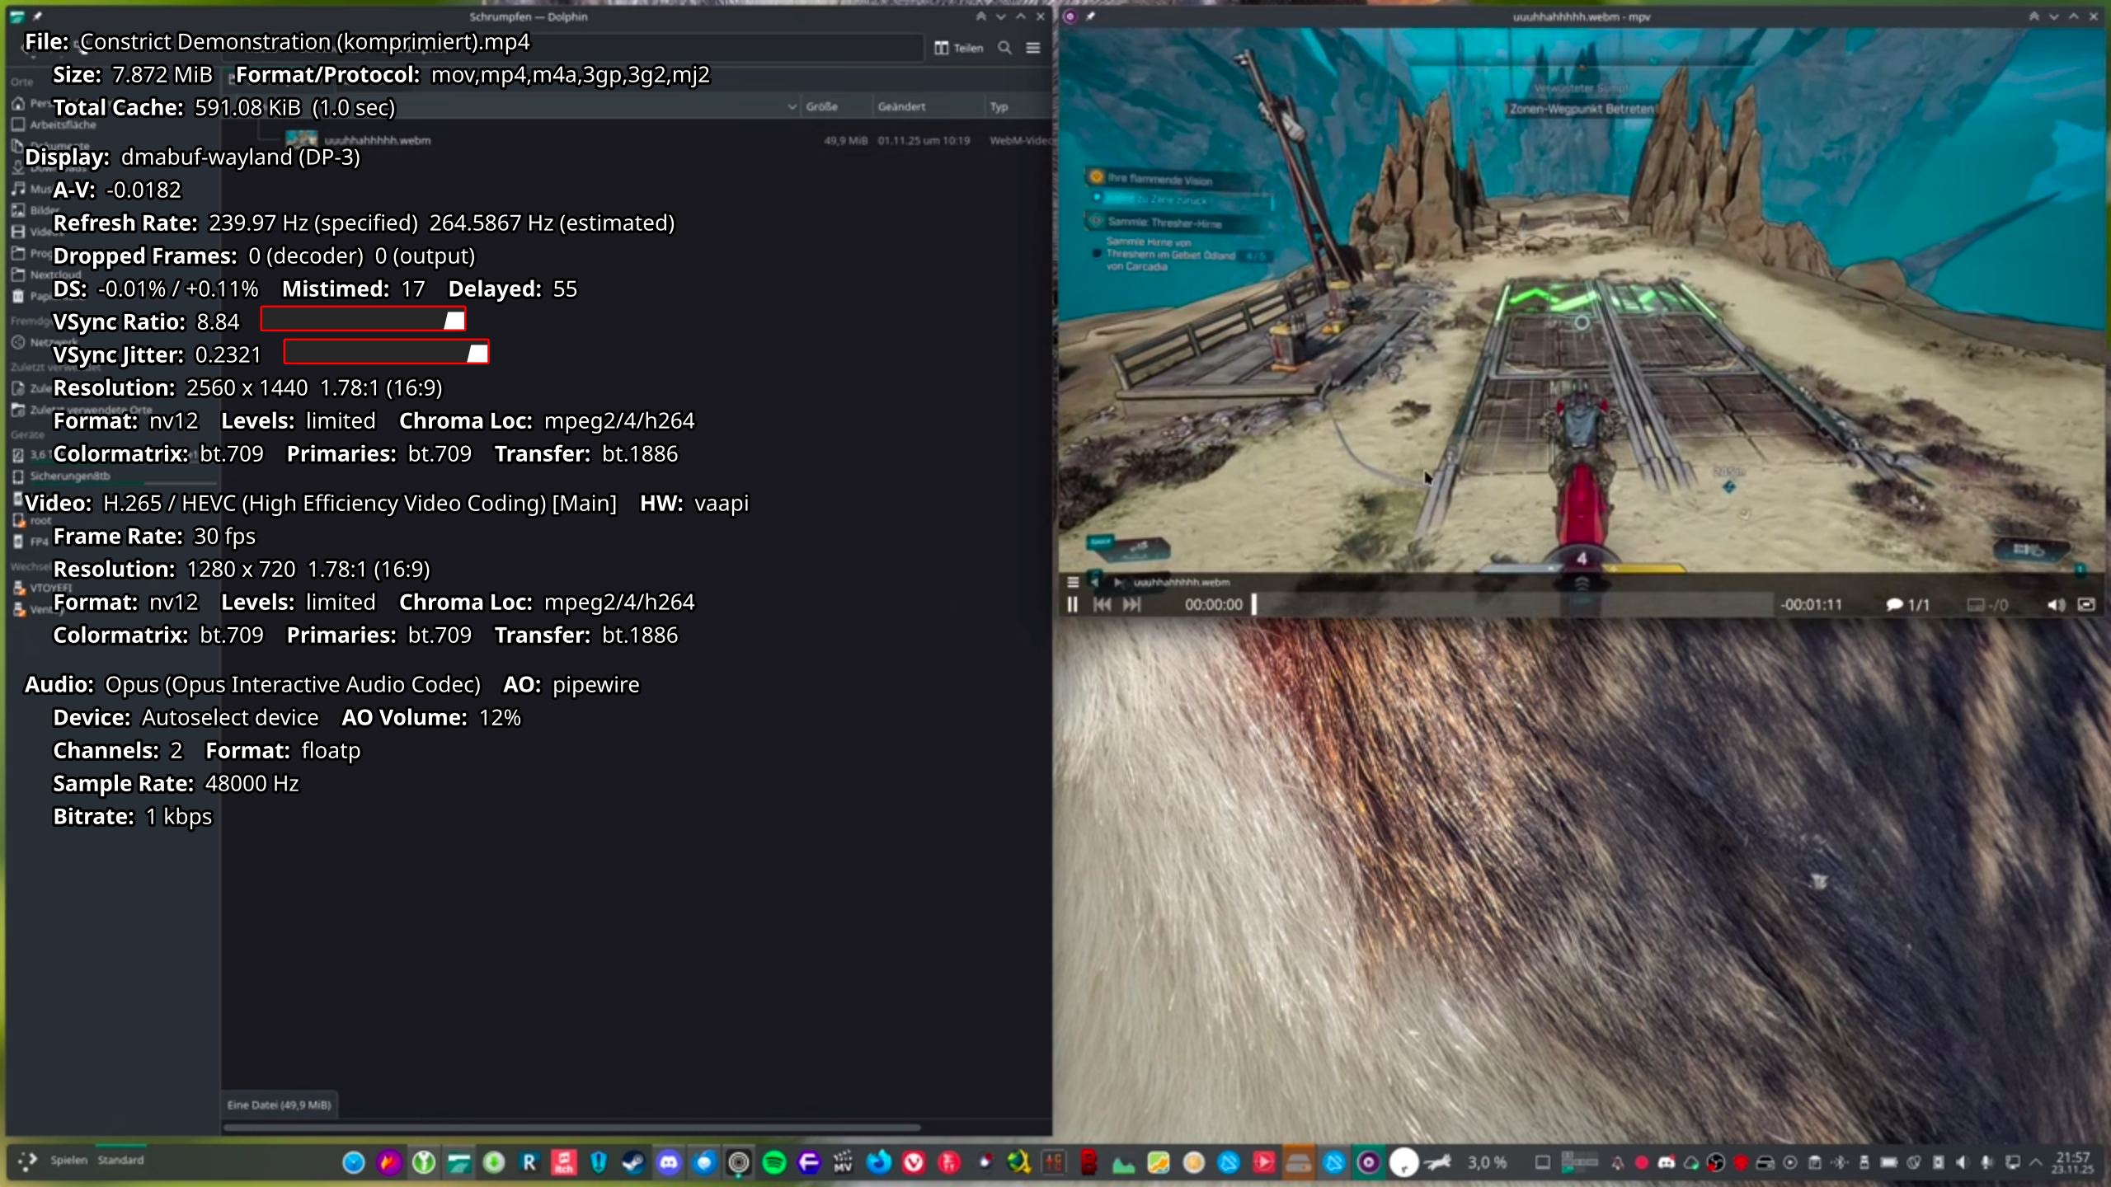Open Dolphin hamburger menu
Screen dimensions: 2111x1187
pyautogui.click(x=1032, y=48)
